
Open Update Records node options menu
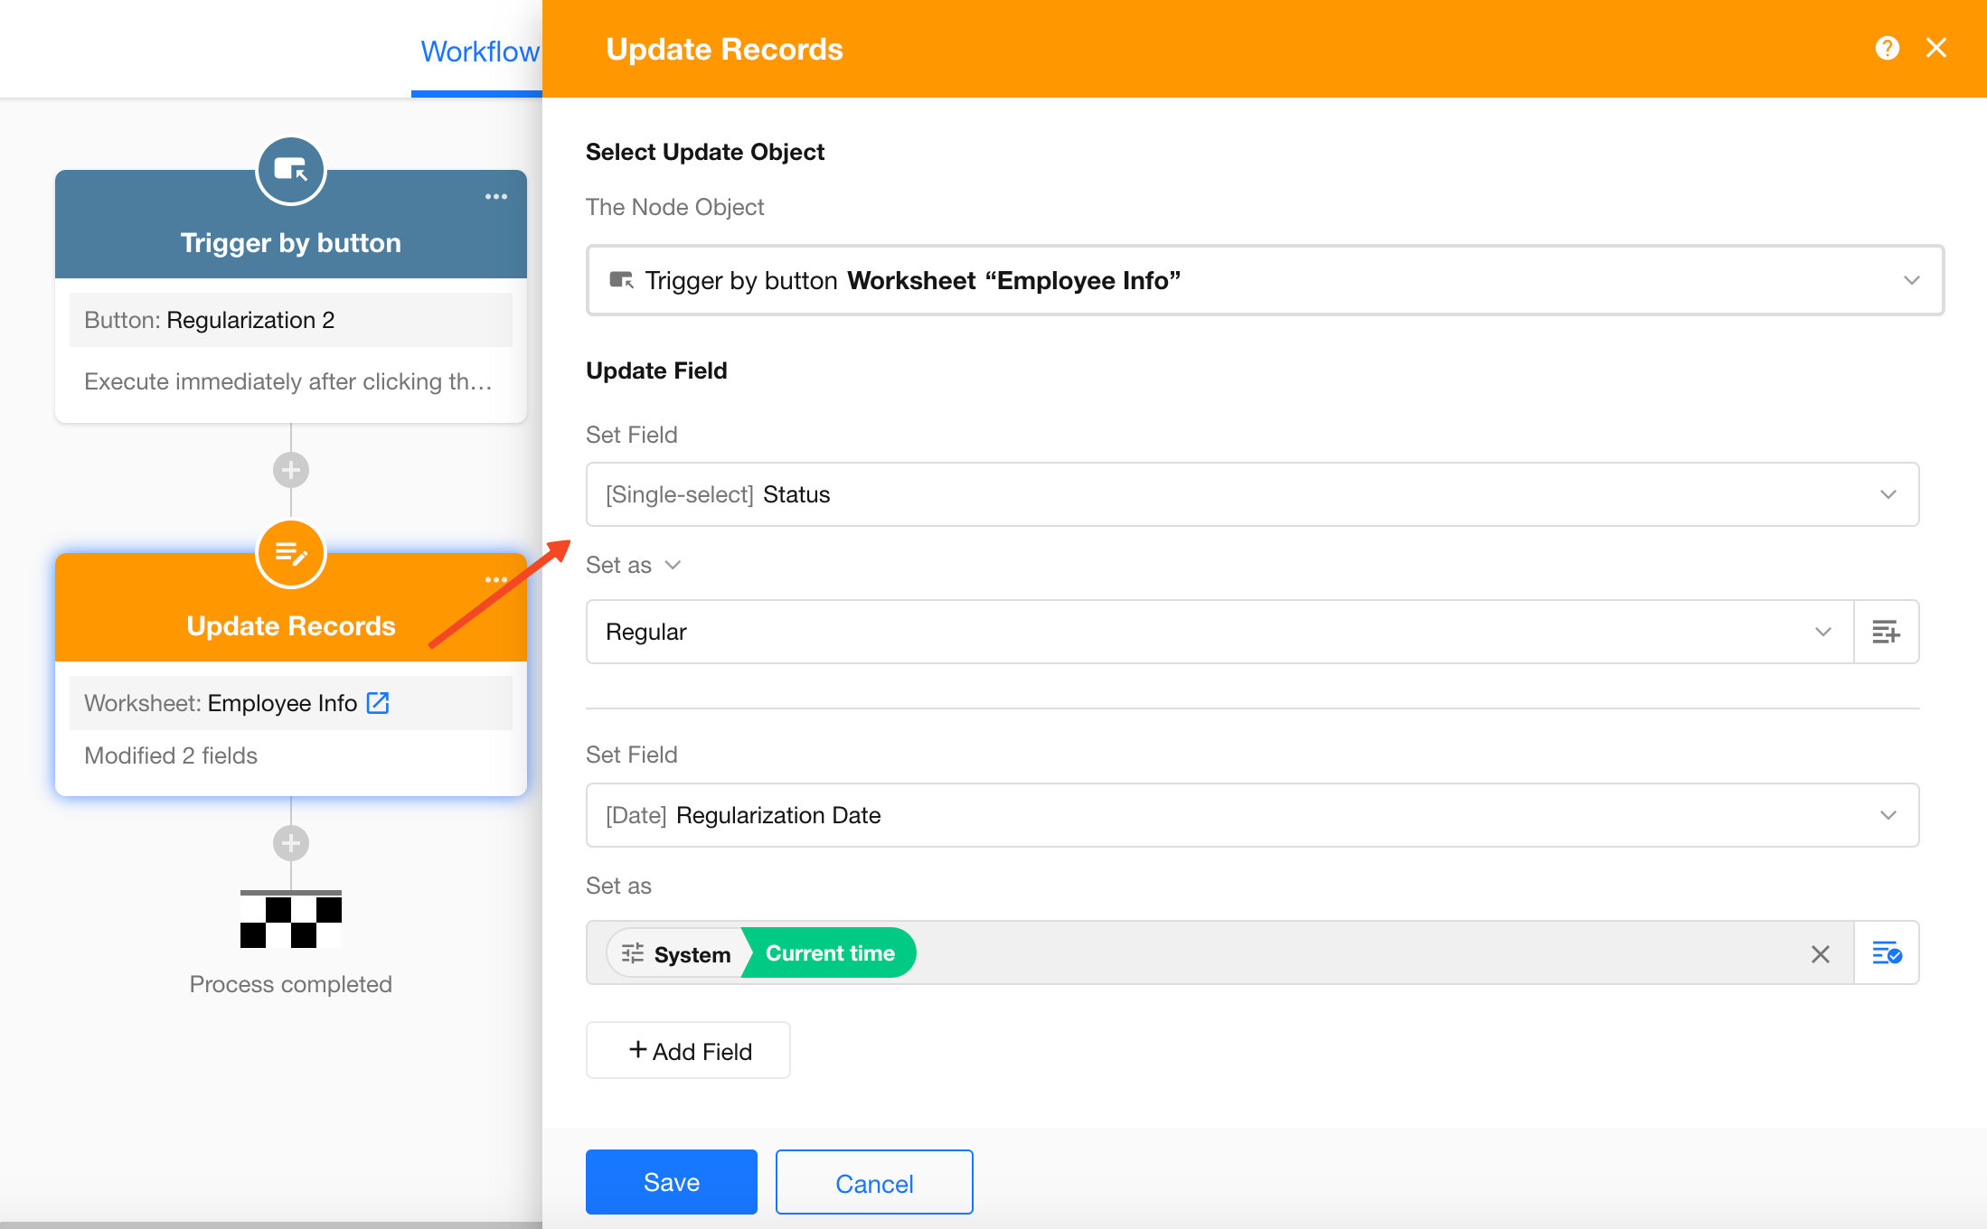tap(496, 579)
